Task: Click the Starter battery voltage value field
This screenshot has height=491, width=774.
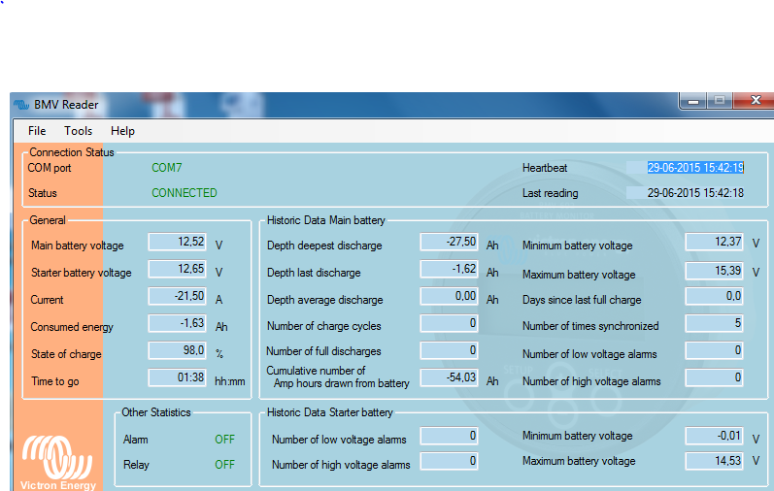Action: (178, 269)
